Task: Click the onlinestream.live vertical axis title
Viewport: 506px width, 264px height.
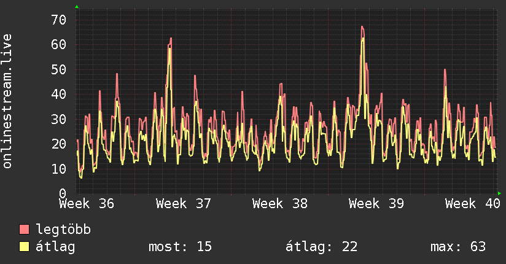Action: [7, 101]
